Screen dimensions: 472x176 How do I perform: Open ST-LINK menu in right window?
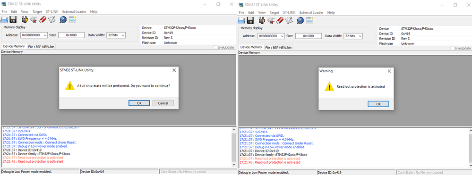[x=289, y=13]
